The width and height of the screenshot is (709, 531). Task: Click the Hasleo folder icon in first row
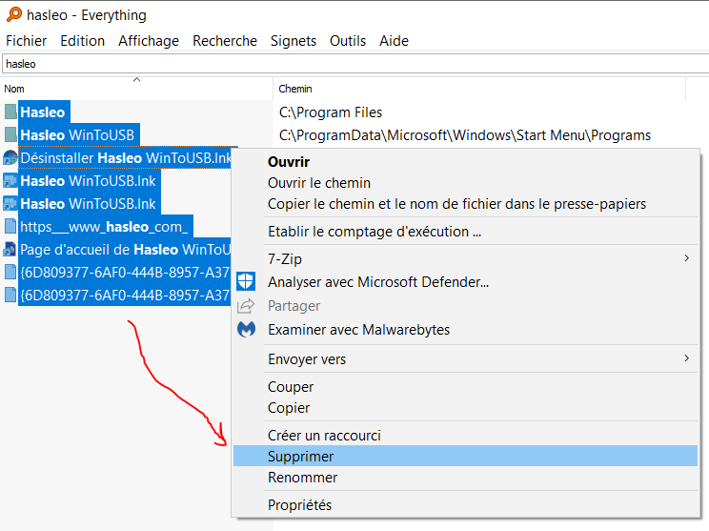coord(10,112)
